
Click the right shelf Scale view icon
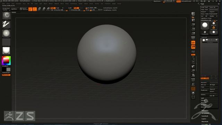click(193, 71)
